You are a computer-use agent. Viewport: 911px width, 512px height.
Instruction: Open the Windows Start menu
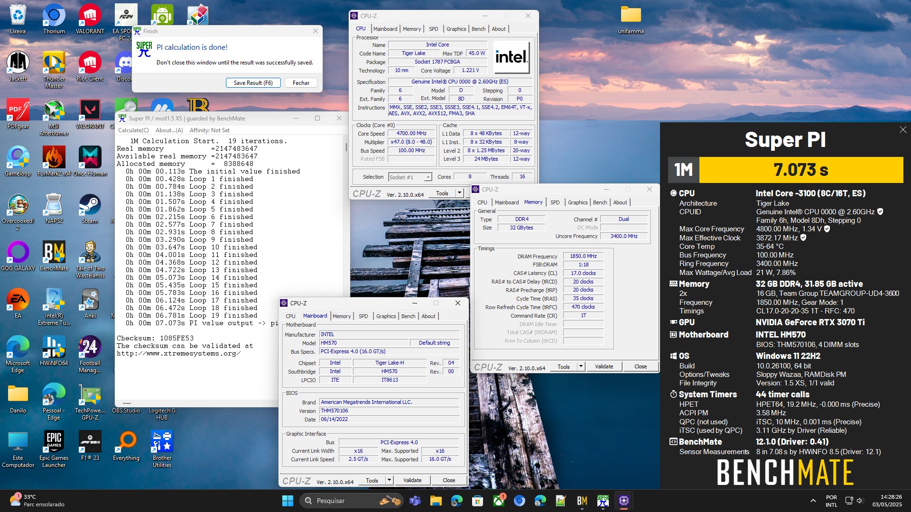point(288,501)
